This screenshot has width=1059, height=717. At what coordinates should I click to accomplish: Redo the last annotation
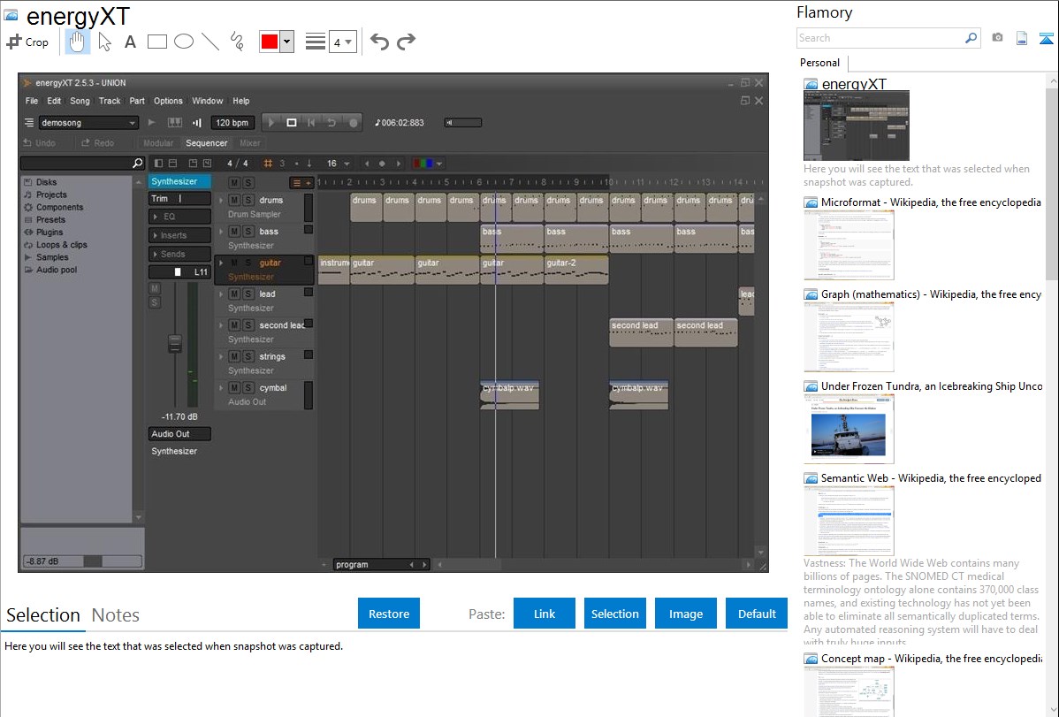coord(406,42)
